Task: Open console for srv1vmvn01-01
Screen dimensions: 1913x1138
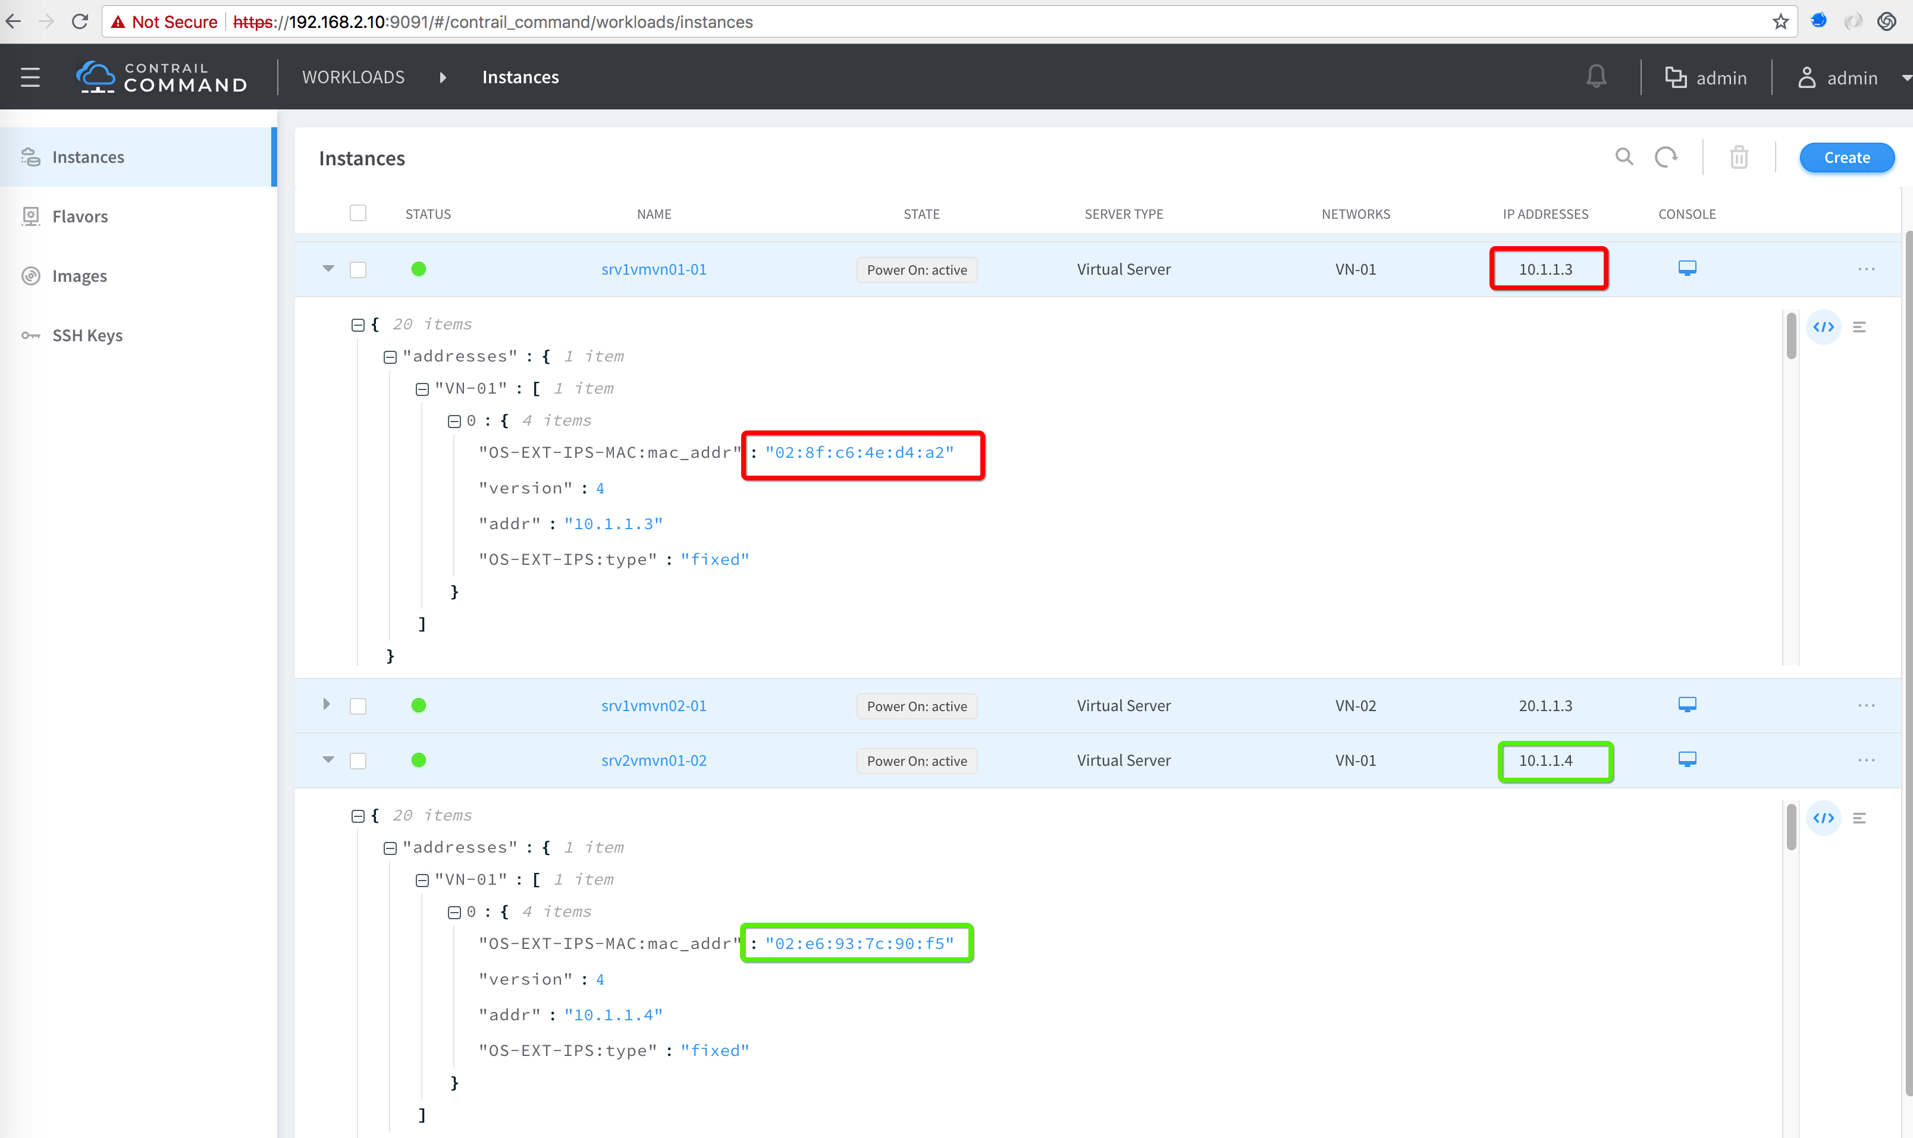Action: click(1687, 268)
